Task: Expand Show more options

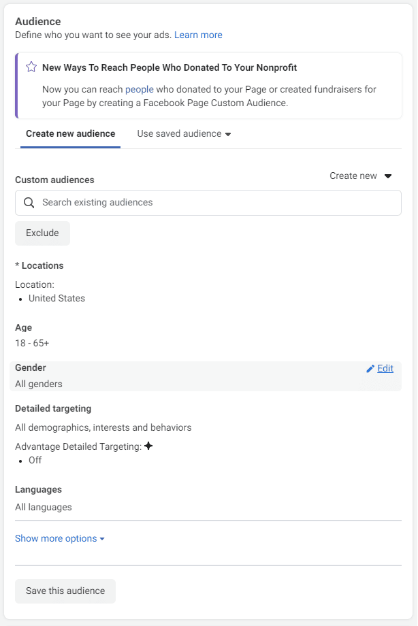Action: pyautogui.click(x=60, y=539)
